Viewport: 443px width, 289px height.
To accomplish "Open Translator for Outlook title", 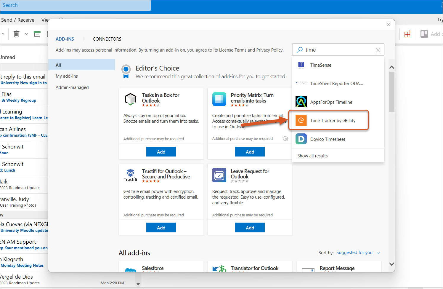I will click(255, 268).
